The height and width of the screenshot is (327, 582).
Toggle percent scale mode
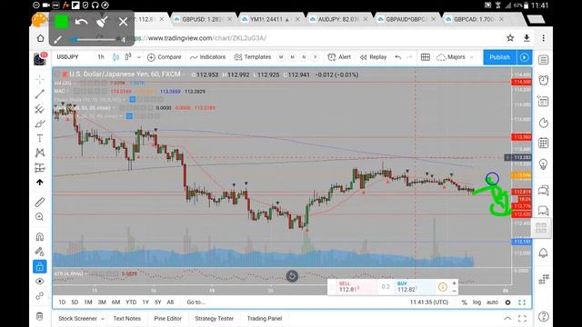pos(465,302)
